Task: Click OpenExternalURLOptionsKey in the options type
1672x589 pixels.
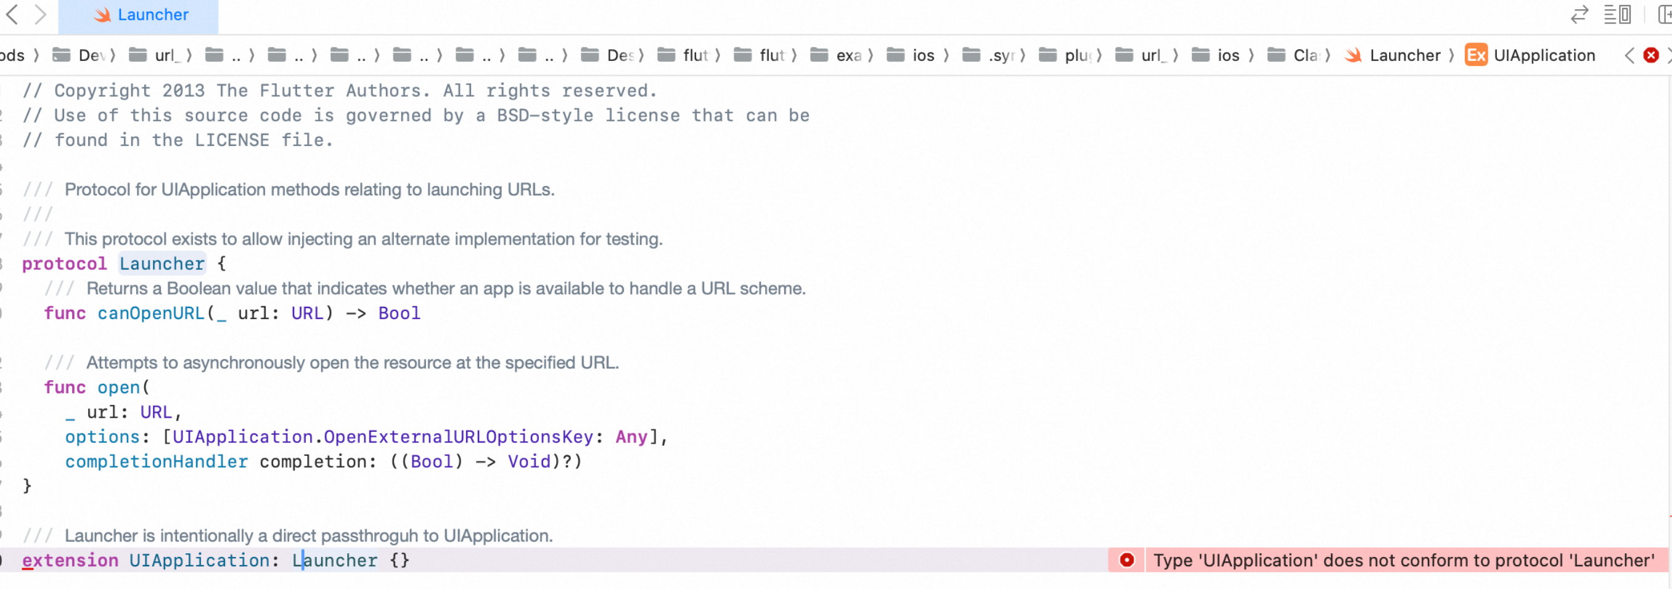Action: [x=458, y=437]
